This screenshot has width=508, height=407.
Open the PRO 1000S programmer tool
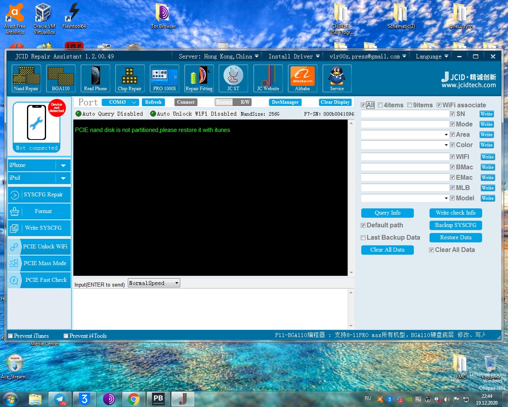[x=164, y=78]
